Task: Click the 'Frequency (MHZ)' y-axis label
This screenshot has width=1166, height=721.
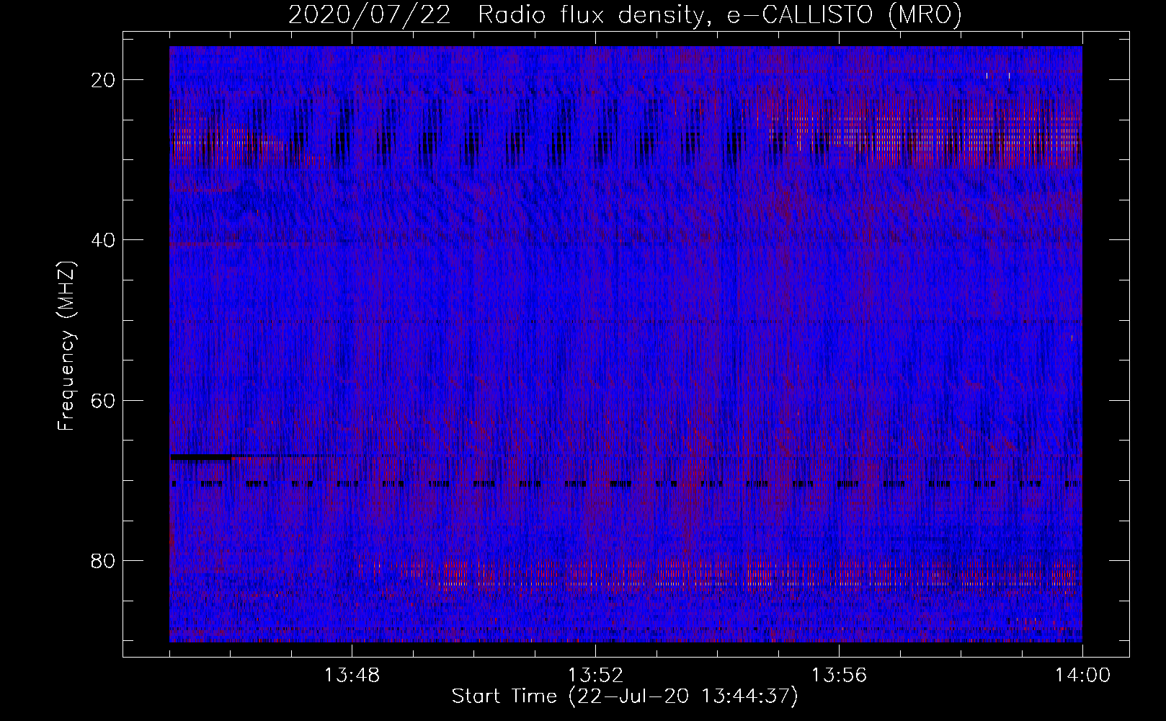Action: 66,346
